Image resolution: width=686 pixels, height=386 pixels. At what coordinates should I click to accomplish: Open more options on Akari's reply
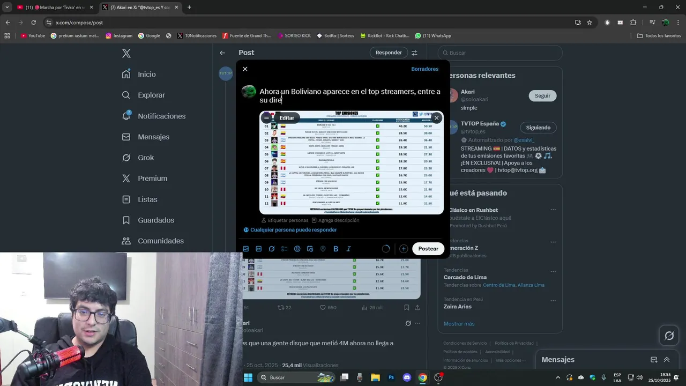[x=417, y=323]
